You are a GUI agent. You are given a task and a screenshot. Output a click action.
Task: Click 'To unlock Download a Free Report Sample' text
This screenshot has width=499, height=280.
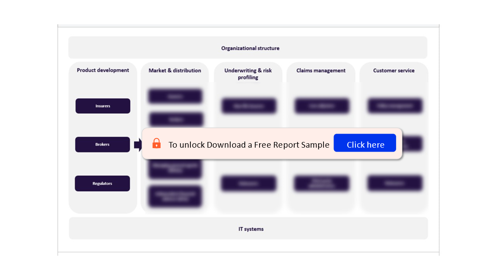pos(249,145)
